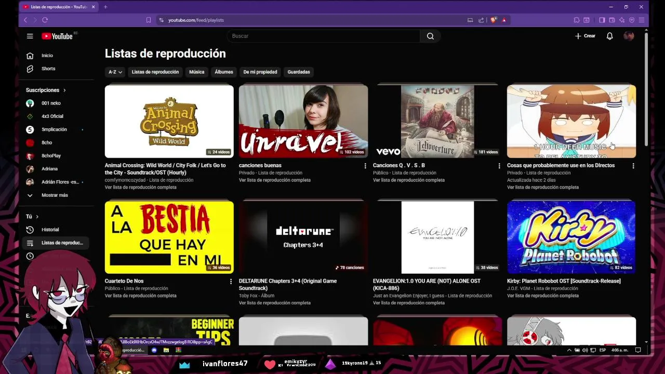Open the DELTARUNE Chapters 3+4 thumbnail
Viewport: 665px width, 374px height.
tap(303, 237)
